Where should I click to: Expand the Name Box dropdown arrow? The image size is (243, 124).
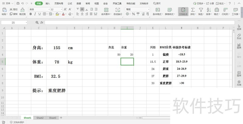point(26,23)
